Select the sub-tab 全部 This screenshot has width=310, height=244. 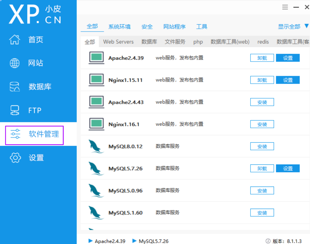[90, 42]
